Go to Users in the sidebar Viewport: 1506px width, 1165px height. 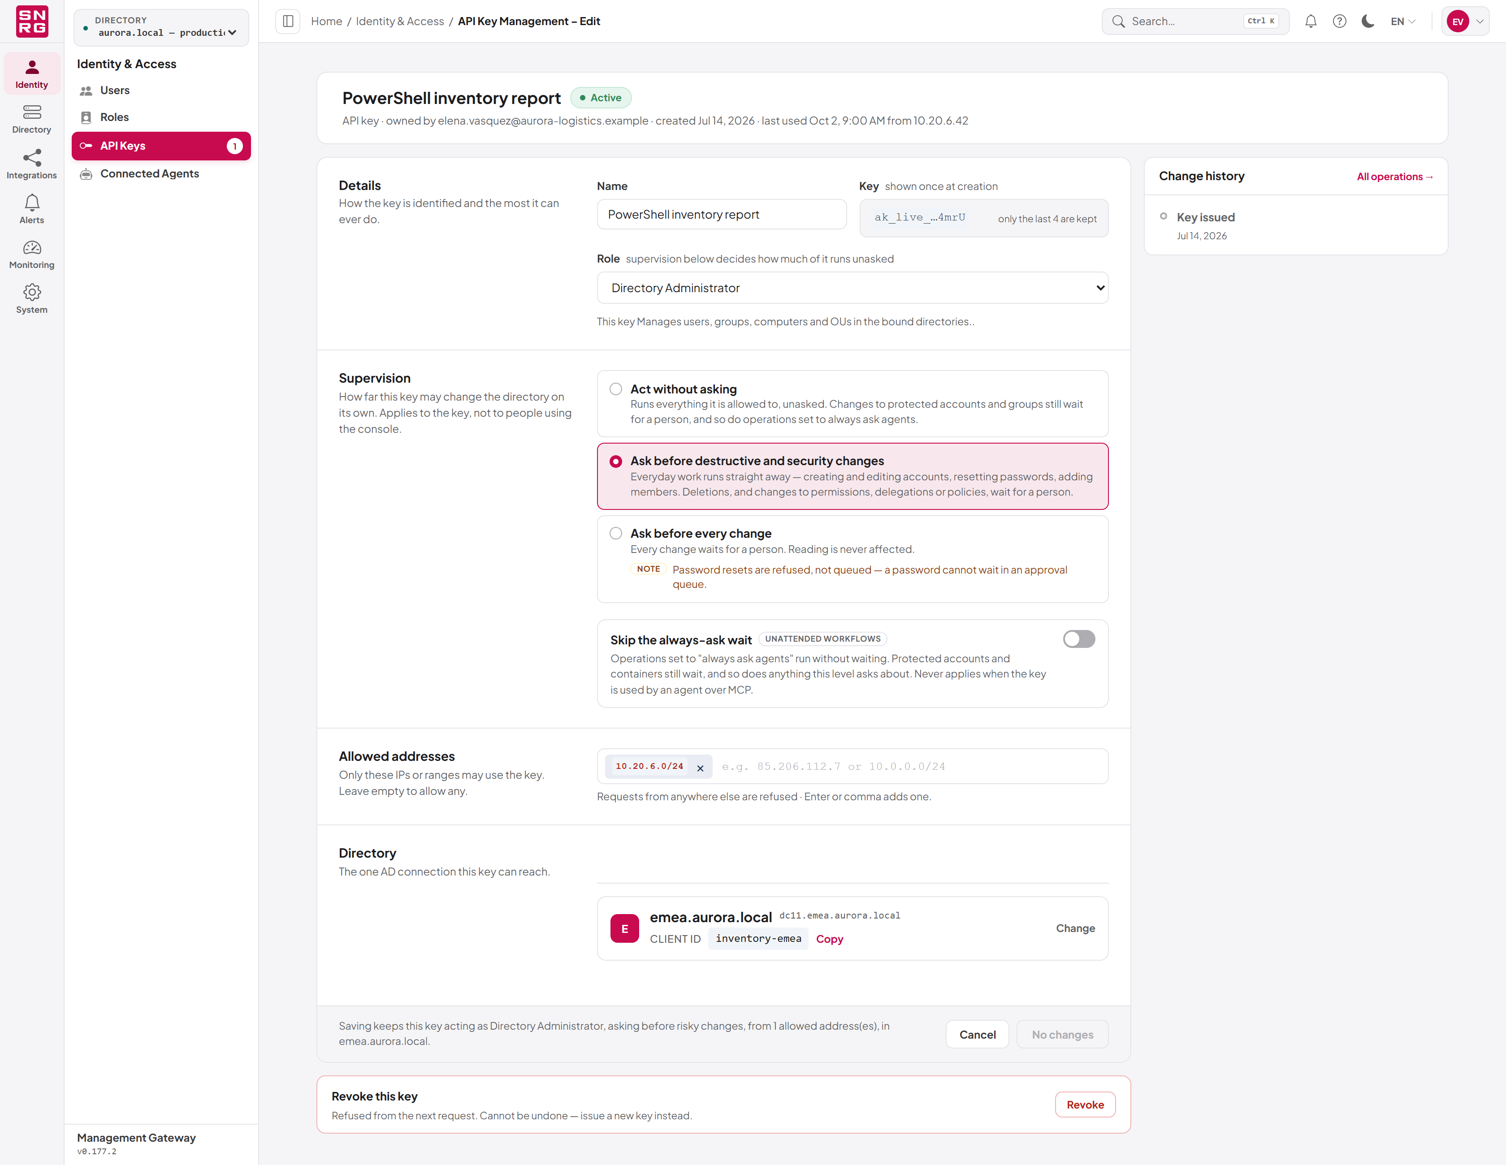pyautogui.click(x=161, y=91)
